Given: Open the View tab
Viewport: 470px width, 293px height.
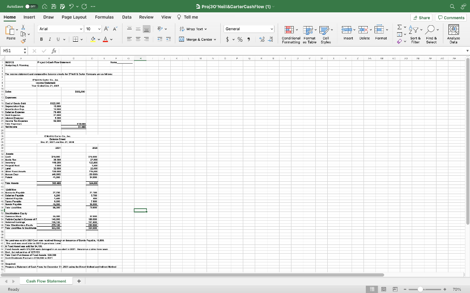Looking at the screenshot, I should pos(166,17).
